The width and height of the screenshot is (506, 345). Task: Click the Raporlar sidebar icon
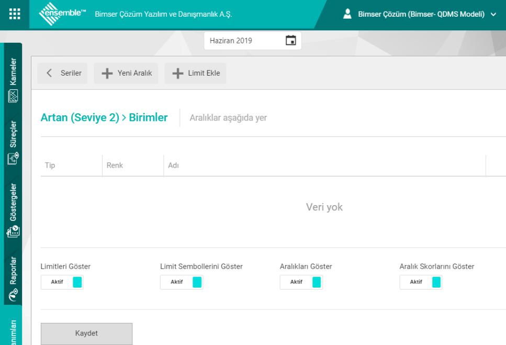(14, 295)
